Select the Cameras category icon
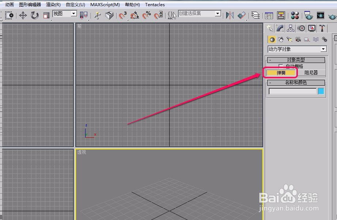337x220 pixels. click(298, 40)
